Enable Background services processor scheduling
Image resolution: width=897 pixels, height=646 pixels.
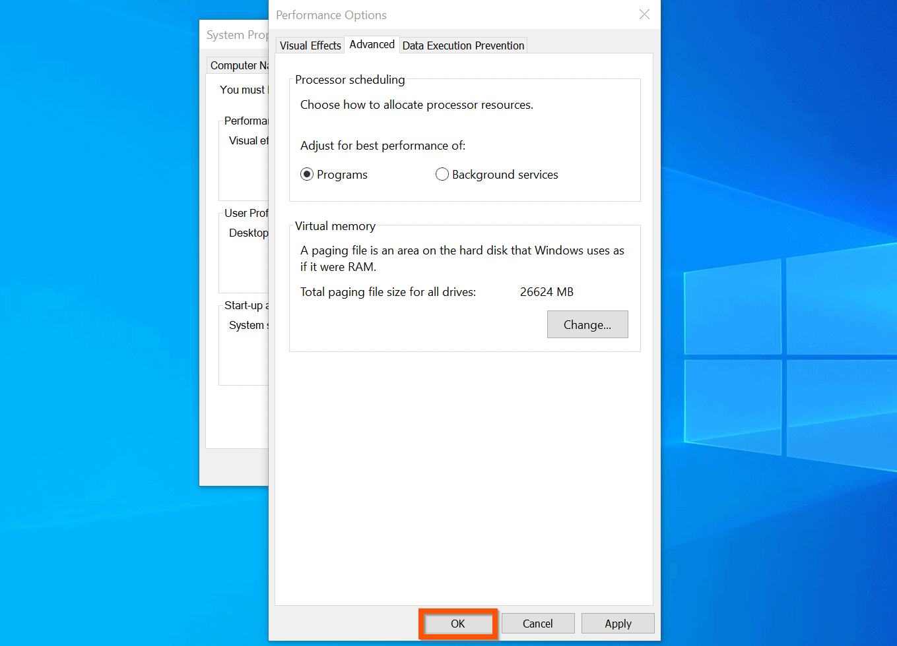click(442, 174)
